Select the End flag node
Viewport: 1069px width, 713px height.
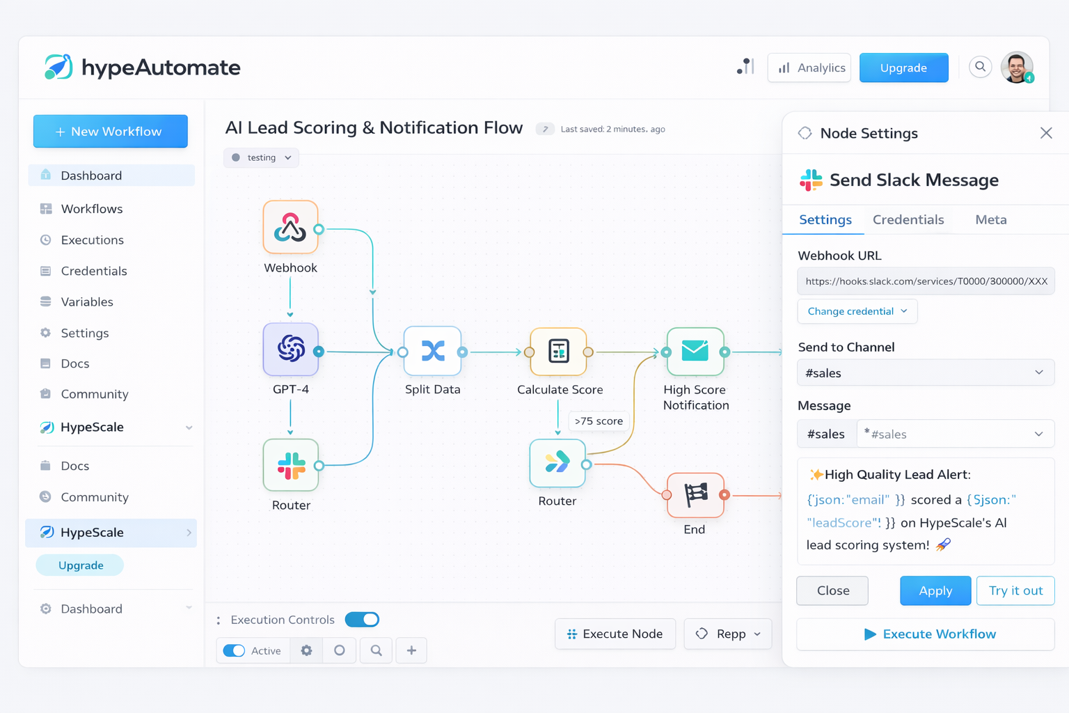point(695,495)
